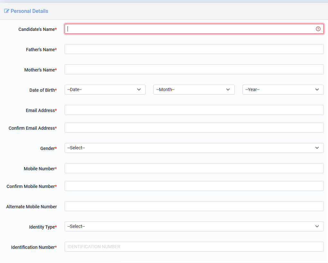Click the Alternate Mobile Number field
This screenshot has width=328, height=263.
pos(194,206)
